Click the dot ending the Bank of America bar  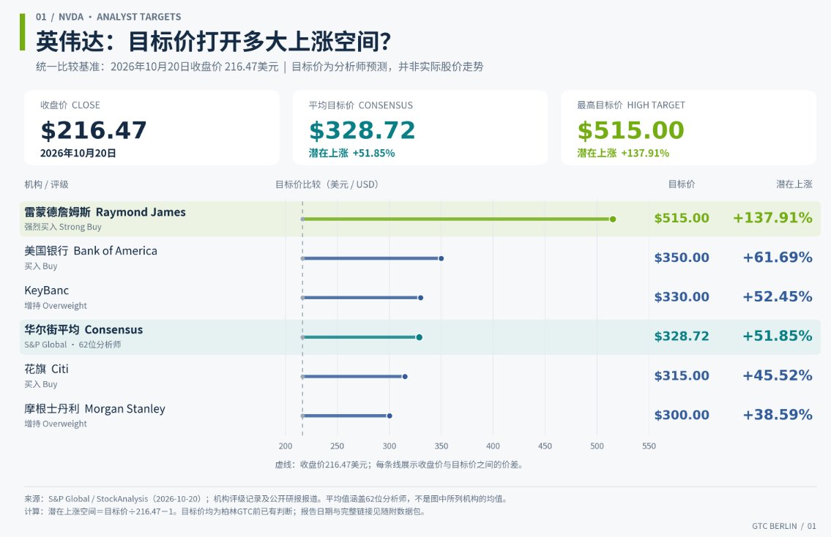pos(441,258)
